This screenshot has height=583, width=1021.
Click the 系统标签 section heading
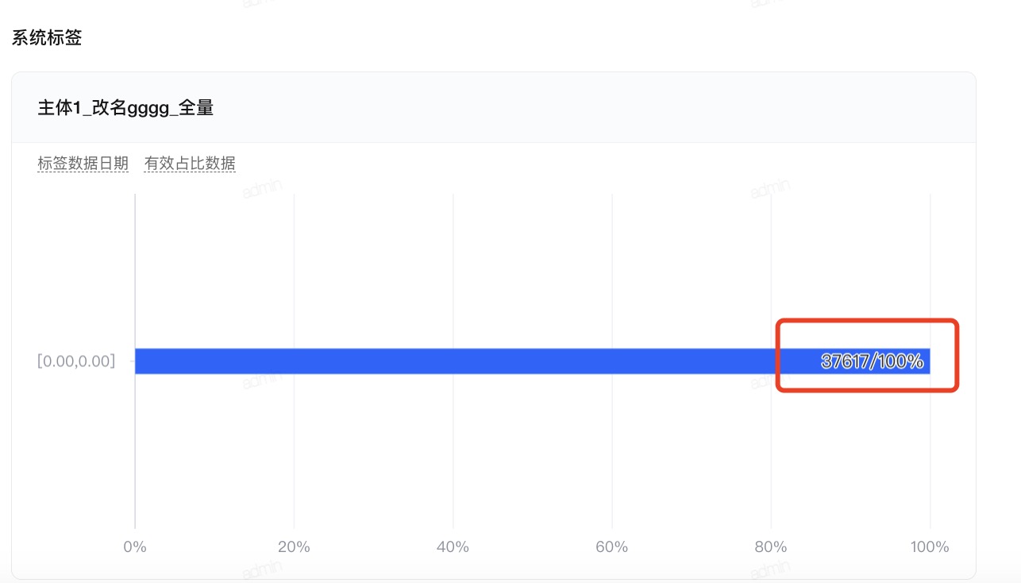tap(47, 37)
